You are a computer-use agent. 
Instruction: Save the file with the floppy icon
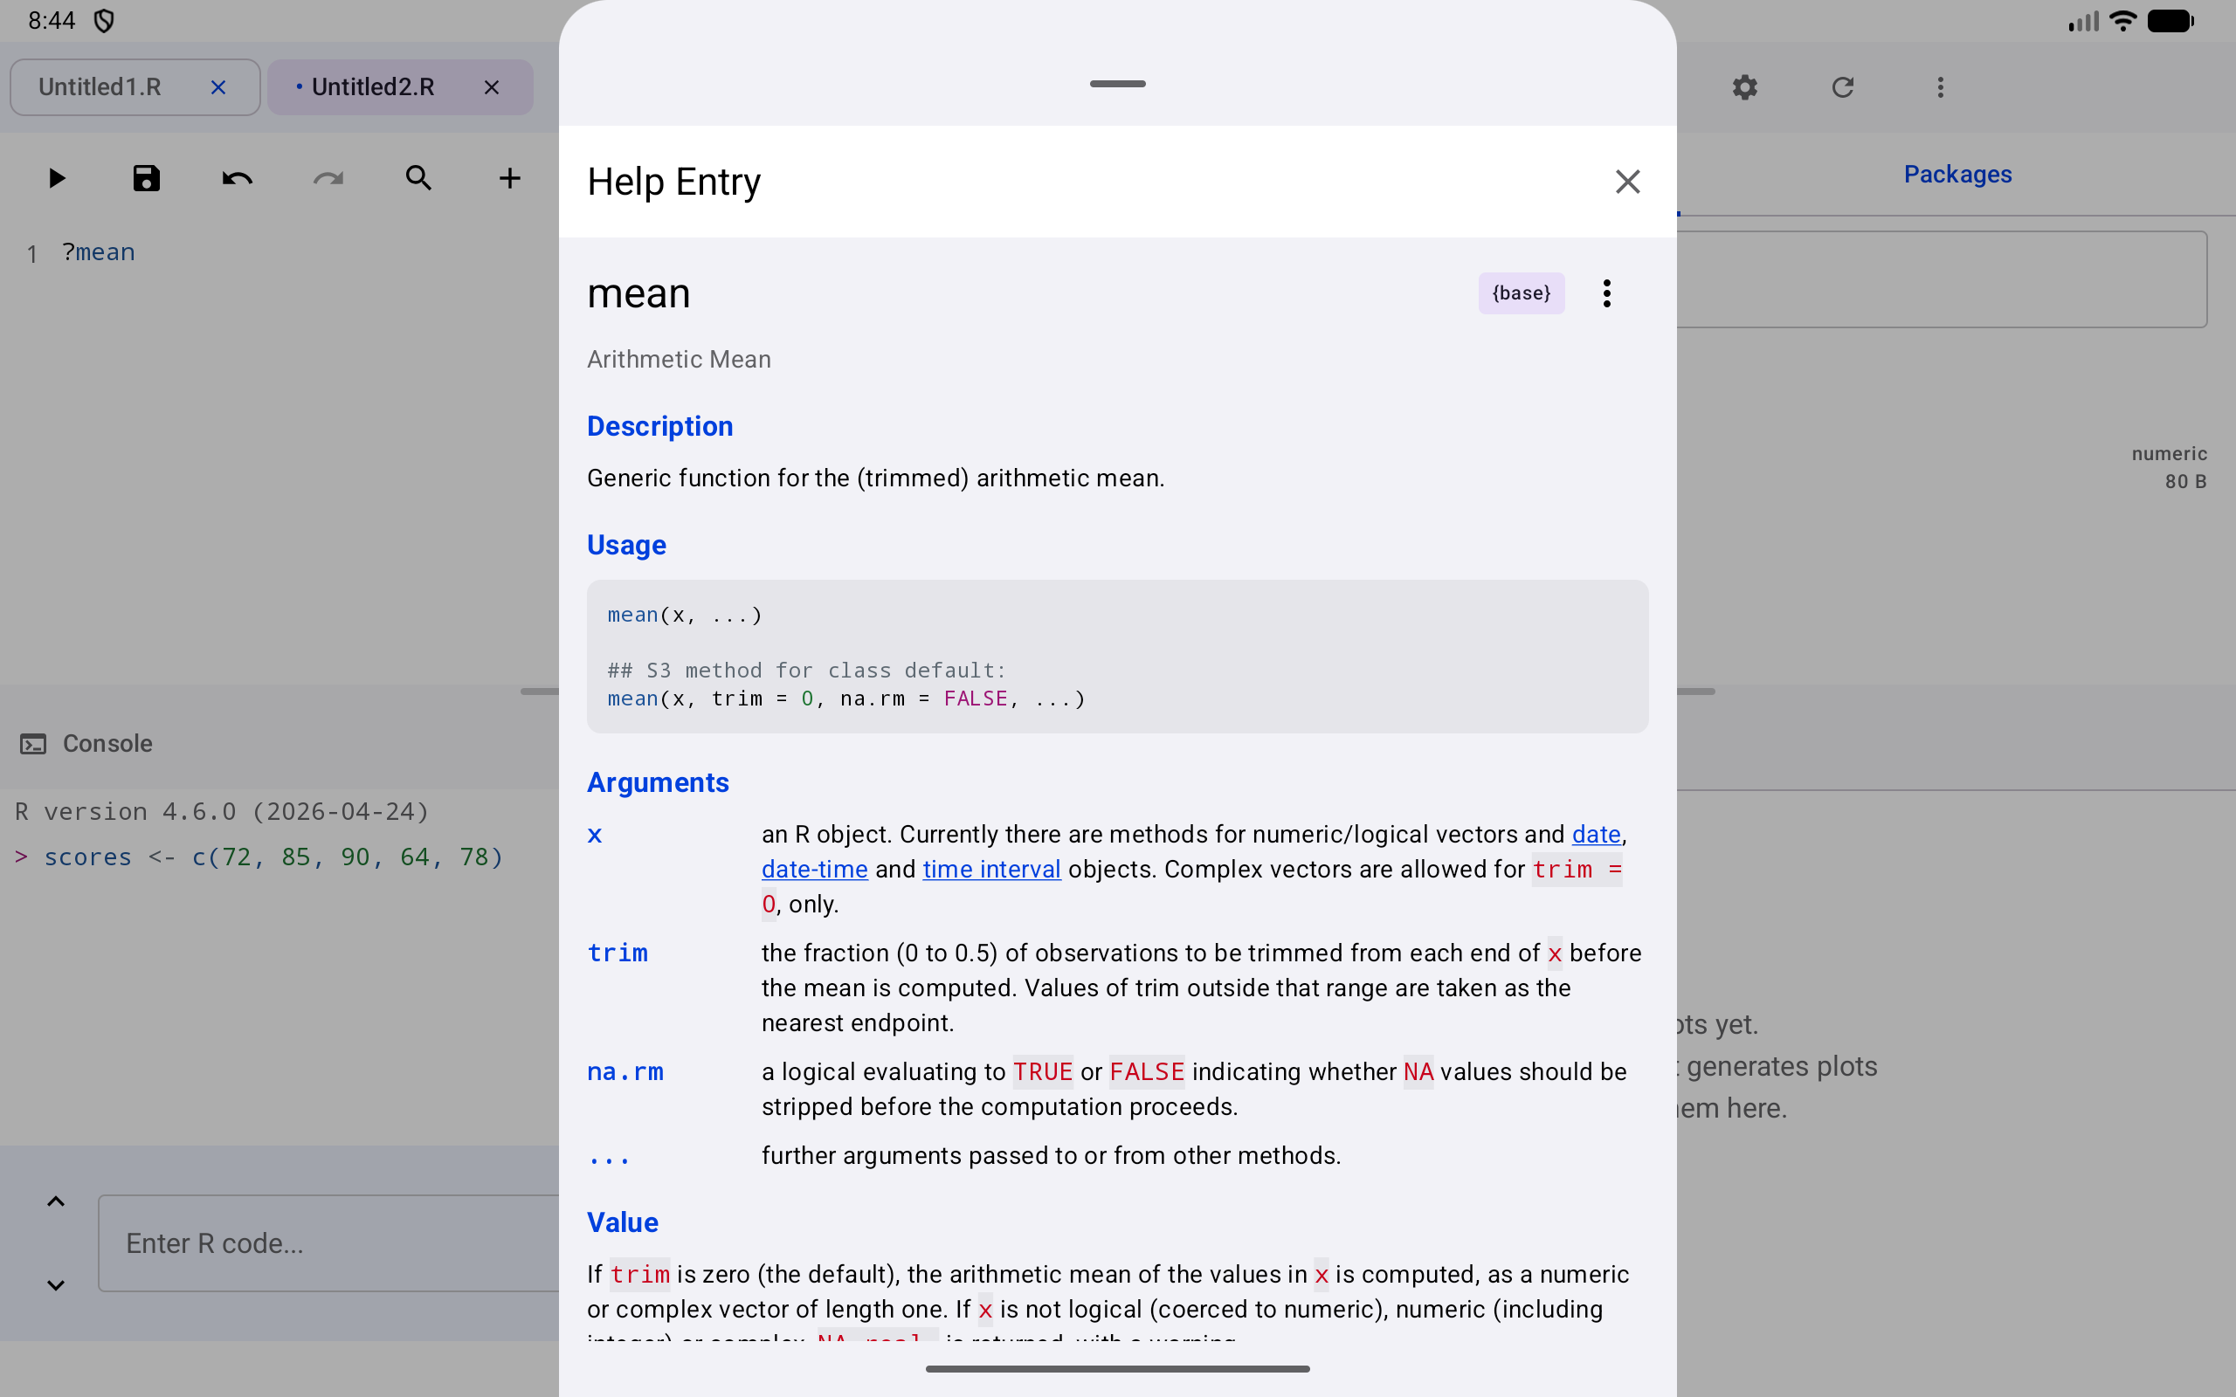(x=146, y=177)
